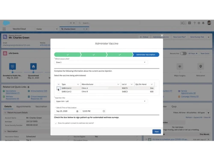Open the Notifications bell icon

pyautogui.click(x=203, y=23)
